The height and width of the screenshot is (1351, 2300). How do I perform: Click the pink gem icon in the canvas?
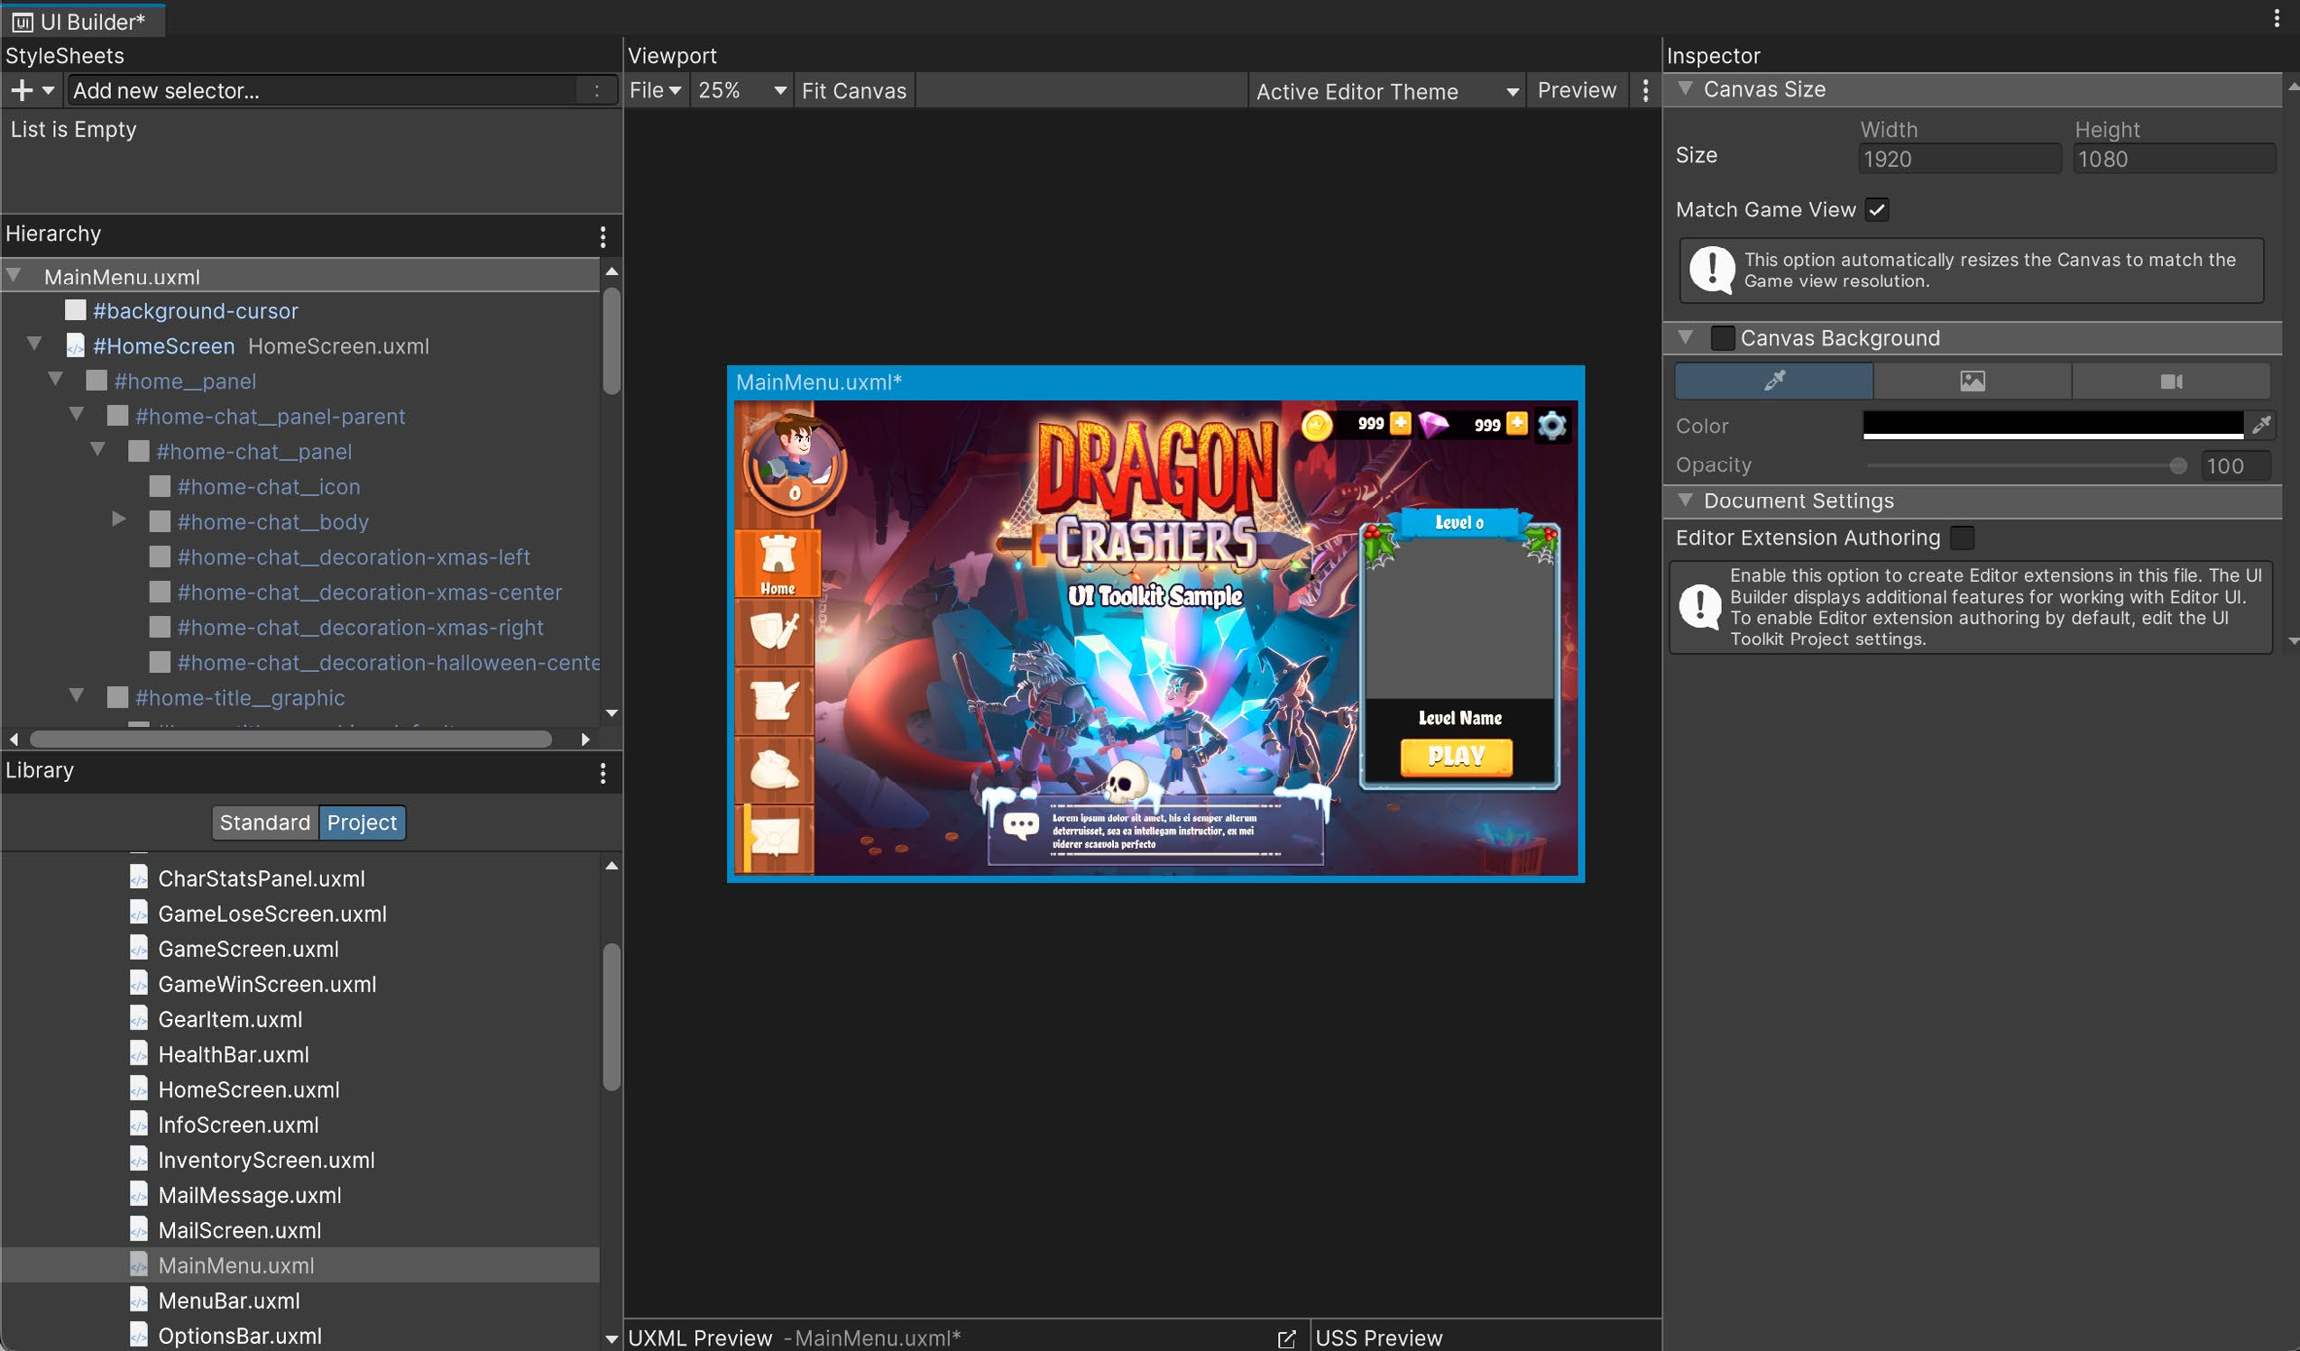[1433, 425]
